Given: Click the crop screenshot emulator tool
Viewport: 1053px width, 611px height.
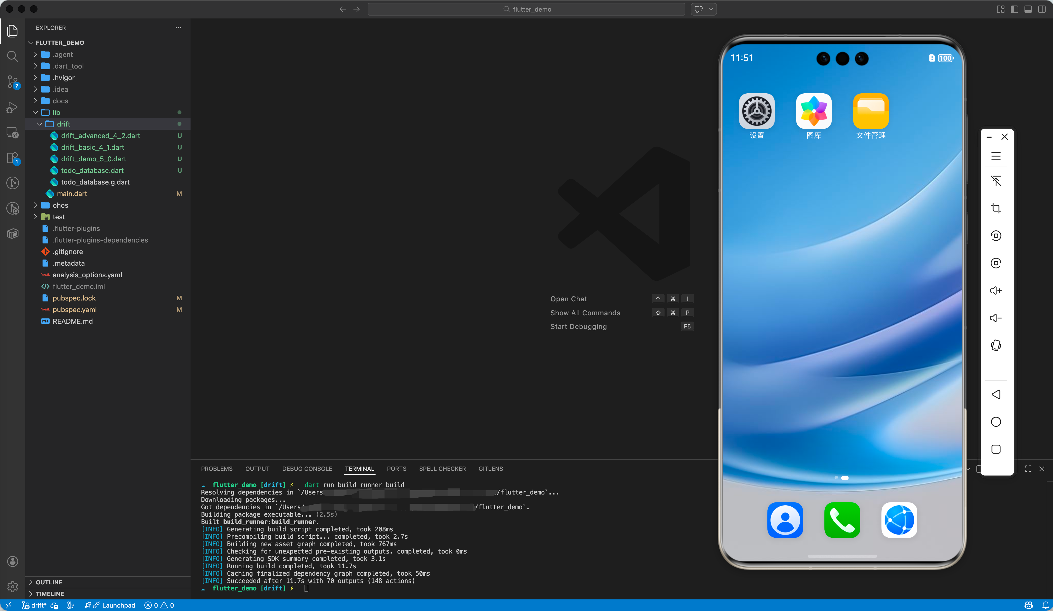Looking at the screenshot, I should coord(996,208).
